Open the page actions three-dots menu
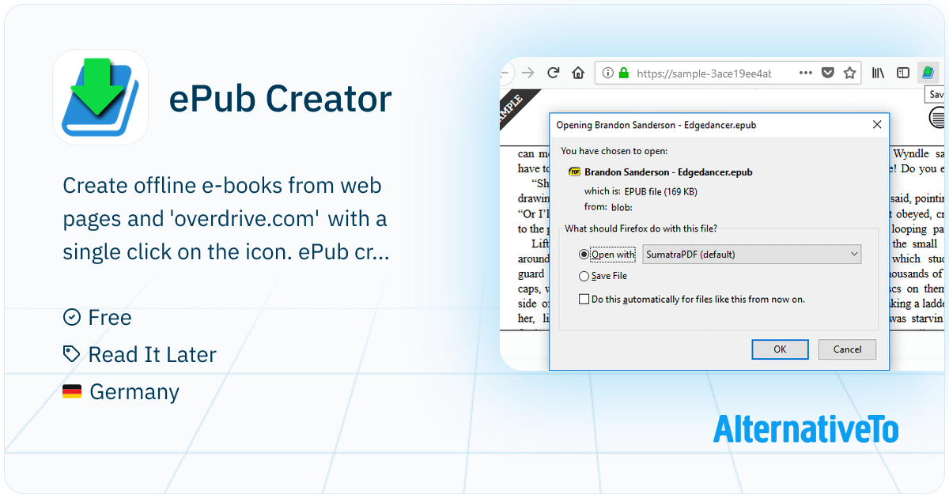Viewport: 949px width, 498px height. click(805, 73)
